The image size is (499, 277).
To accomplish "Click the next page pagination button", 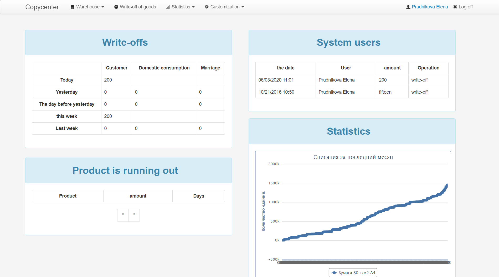I will (134, 215).
